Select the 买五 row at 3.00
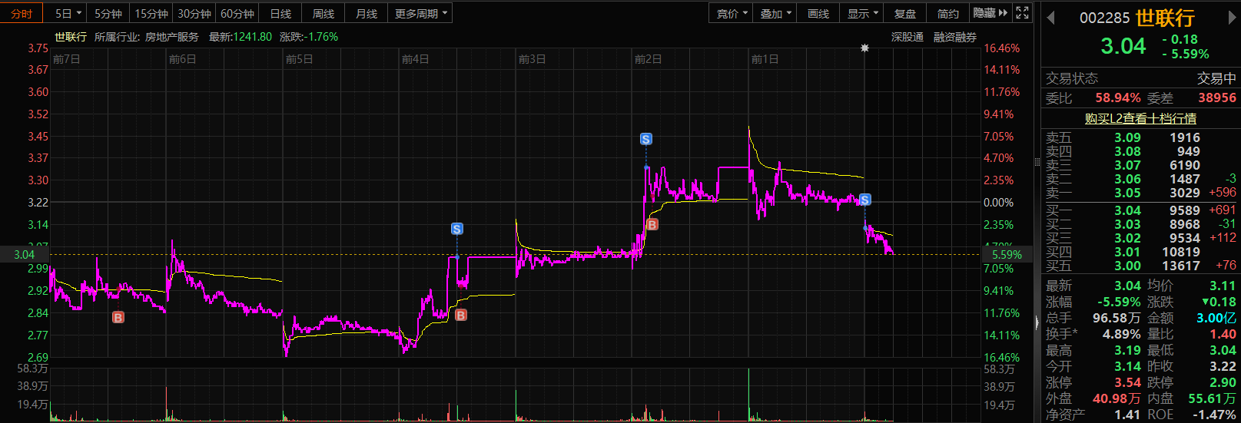This screenshot has height=423, width=1241. pos(1140,266)
